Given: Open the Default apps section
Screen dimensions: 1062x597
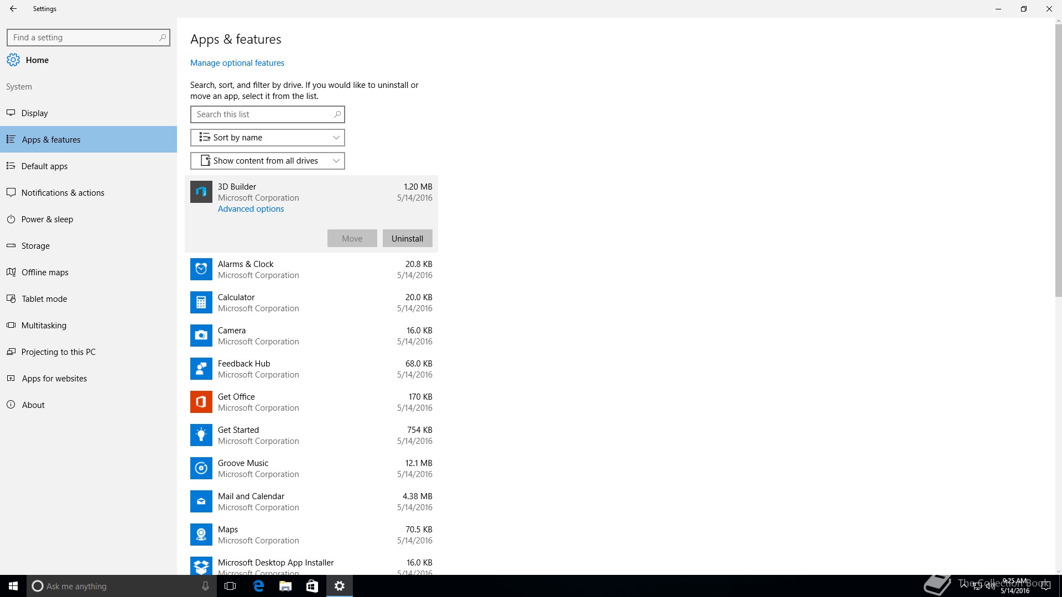Looking at the screenshot, I should click(44, 166).
